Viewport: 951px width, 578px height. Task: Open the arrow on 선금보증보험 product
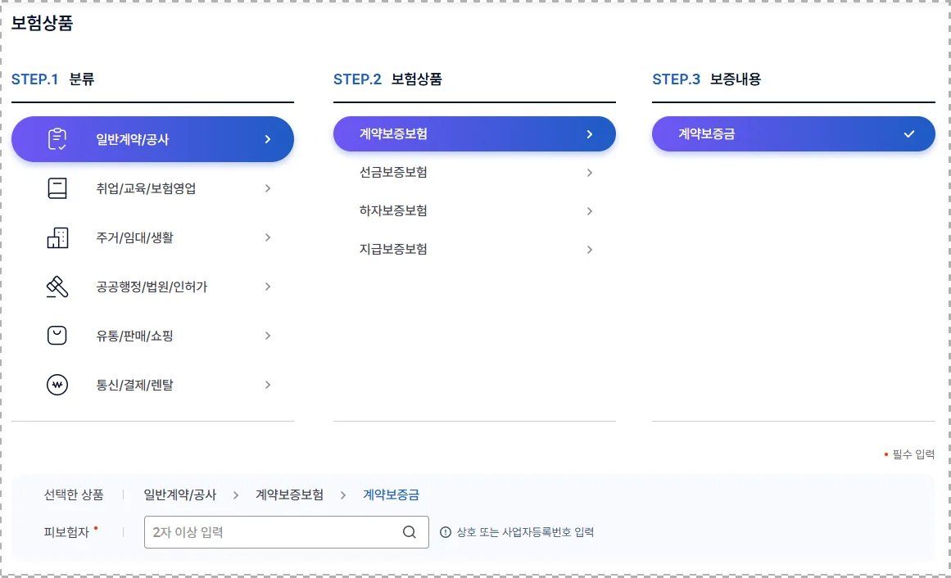coord(590,173)
